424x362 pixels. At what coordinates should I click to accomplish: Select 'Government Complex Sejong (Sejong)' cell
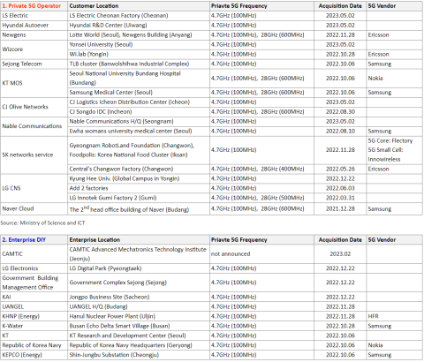[x=139, y=283]
